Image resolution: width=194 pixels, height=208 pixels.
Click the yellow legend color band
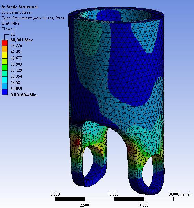tap(4, 55)
